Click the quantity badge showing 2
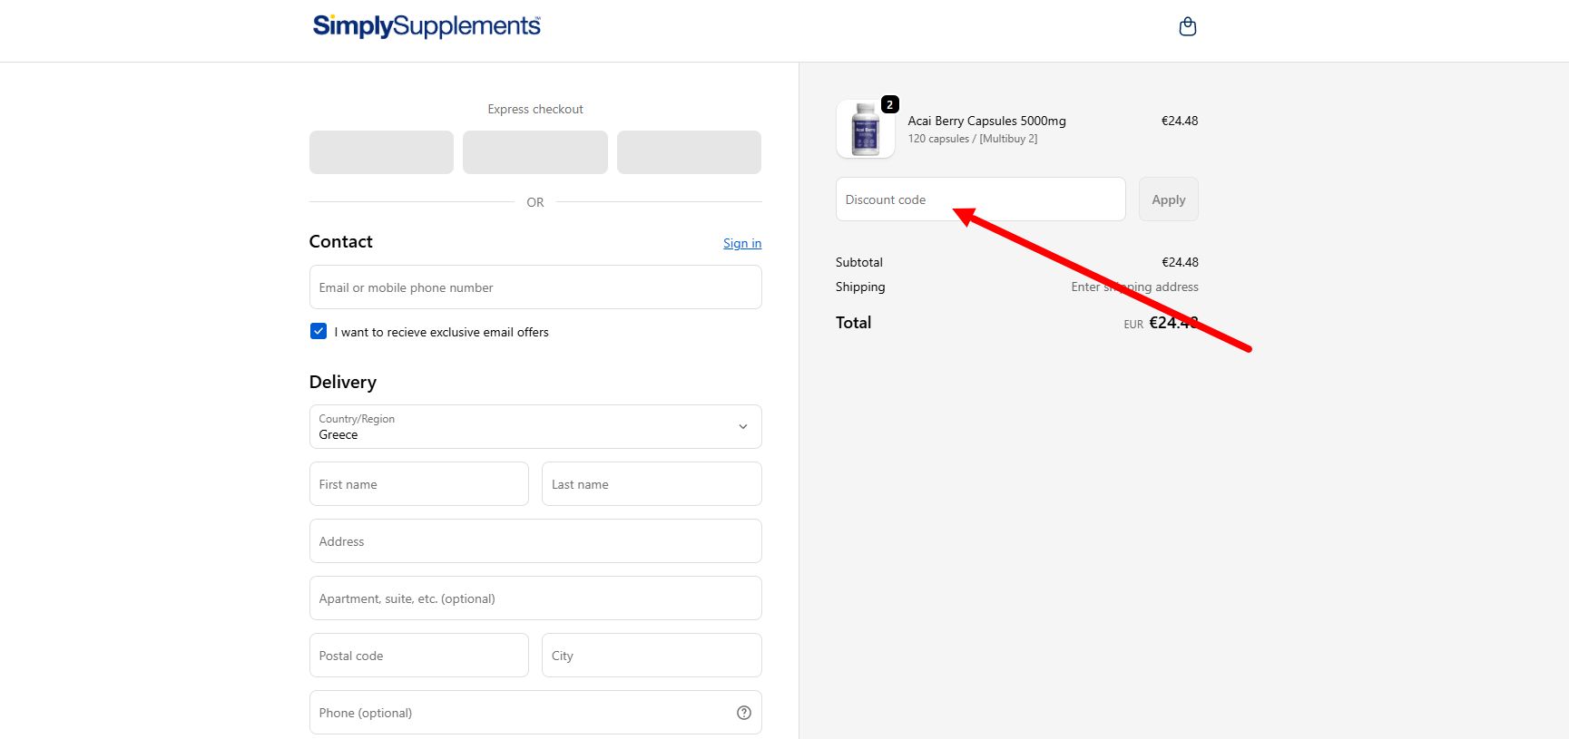Viewport: 1569px width, 739px height. [x=890, y=104]
